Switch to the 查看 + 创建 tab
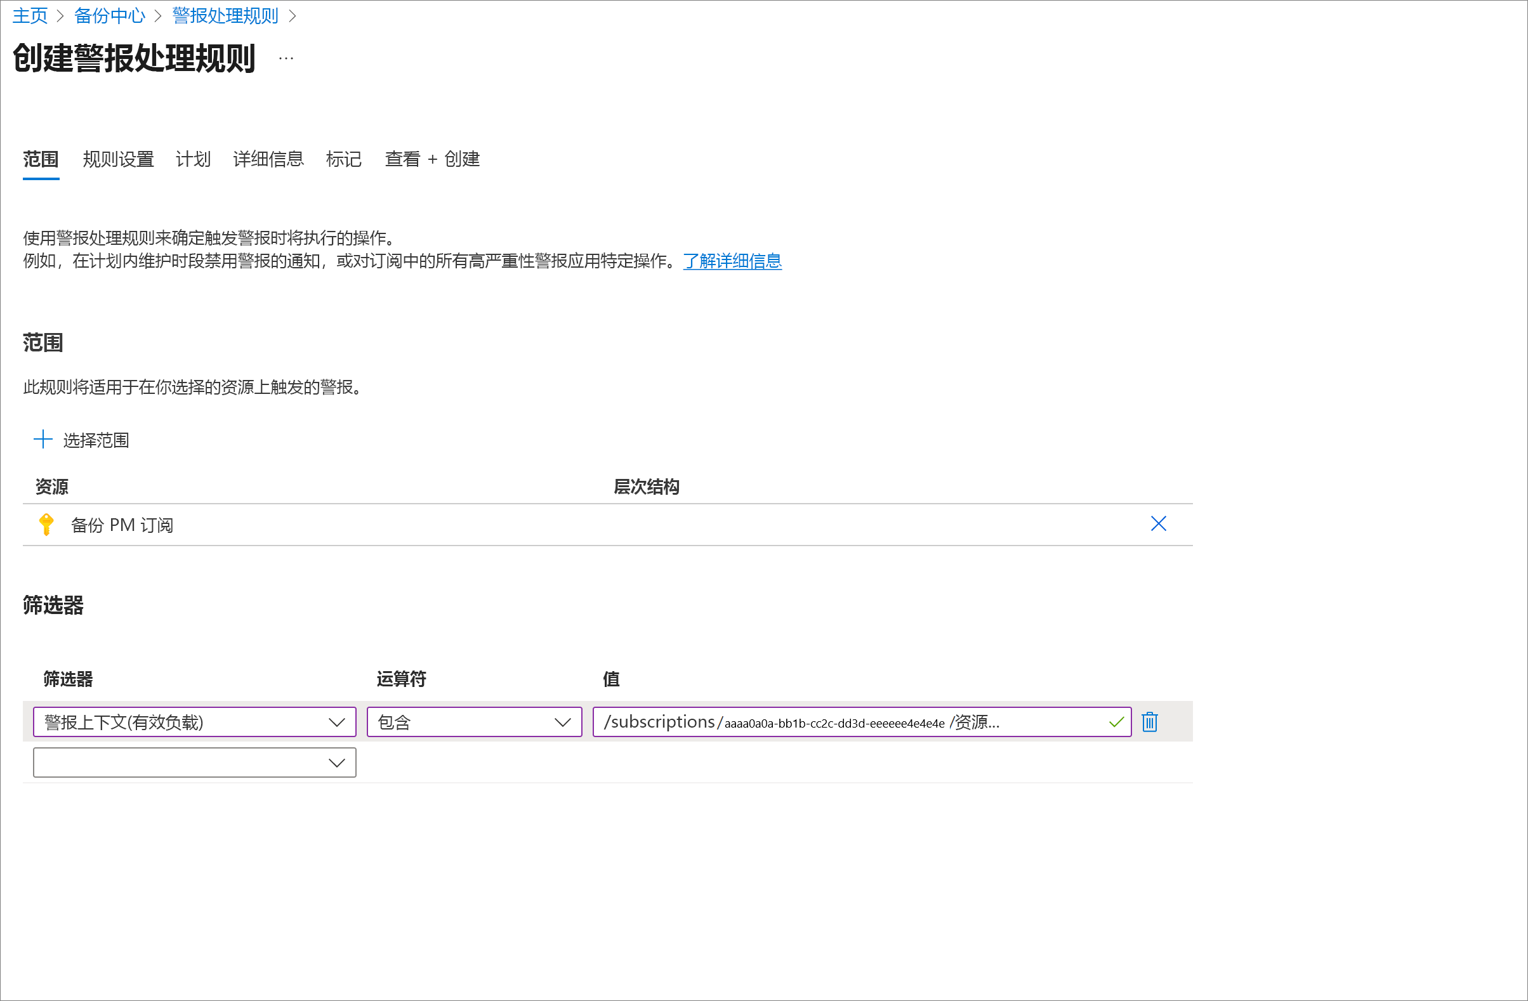 pos(432,159)
